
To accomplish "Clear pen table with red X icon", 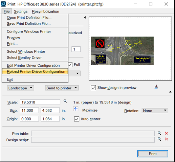I will click(167, 133).
